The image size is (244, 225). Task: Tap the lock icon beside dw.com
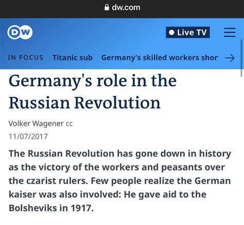[x=107, y=7]
